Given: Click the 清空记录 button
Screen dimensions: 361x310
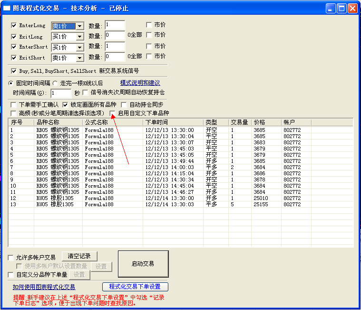Looking at the screenshot, I should (x=79, y=256).
